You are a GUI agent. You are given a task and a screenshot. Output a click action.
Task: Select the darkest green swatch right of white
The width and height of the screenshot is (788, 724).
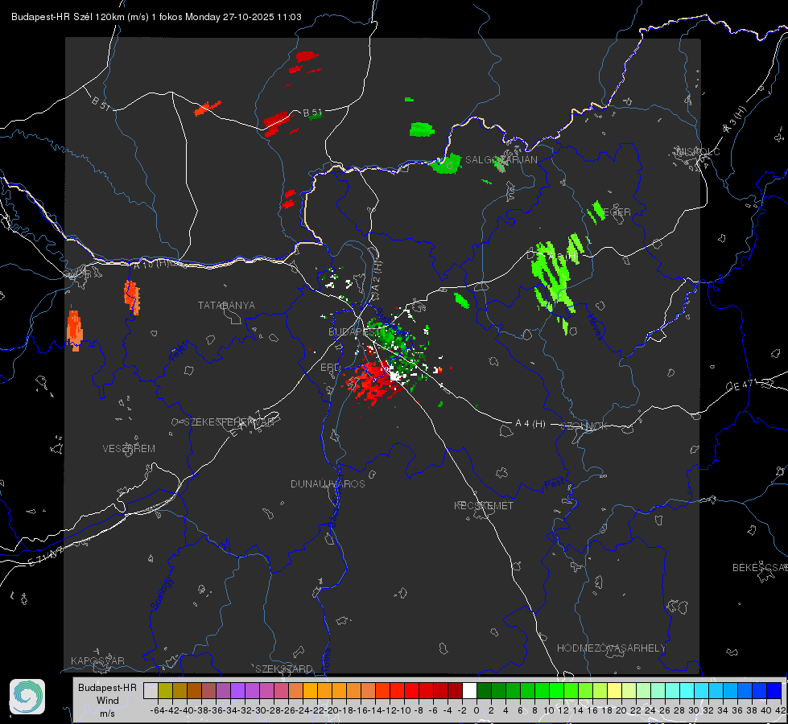coord(484,691)
